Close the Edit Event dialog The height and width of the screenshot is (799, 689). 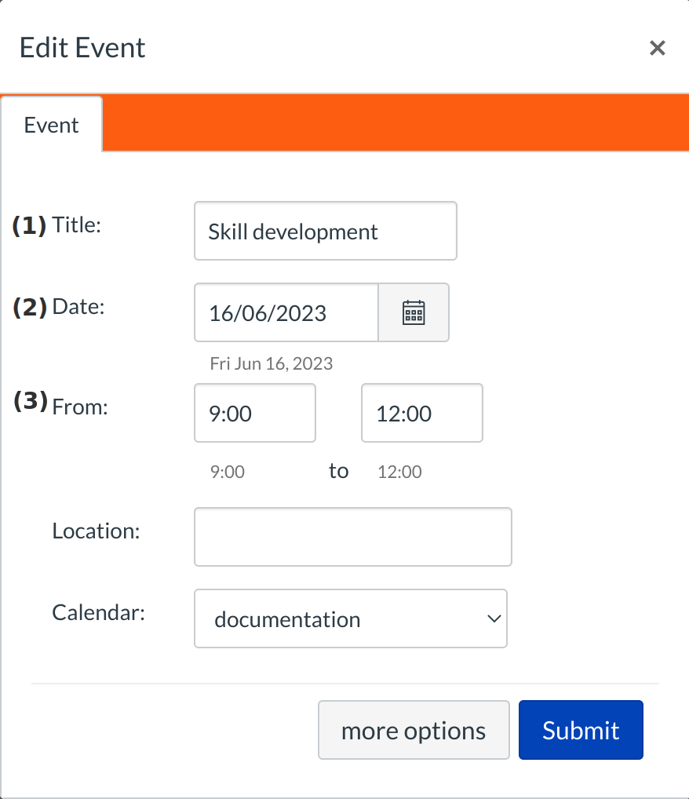657,48
